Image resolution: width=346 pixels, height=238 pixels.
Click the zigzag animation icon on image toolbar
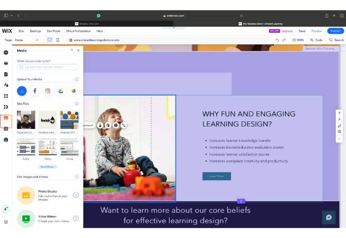124,125
